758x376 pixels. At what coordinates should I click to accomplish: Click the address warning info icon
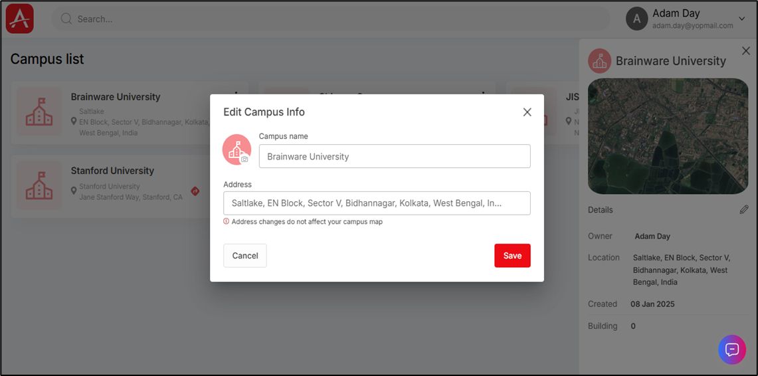(x=226, y=221)
